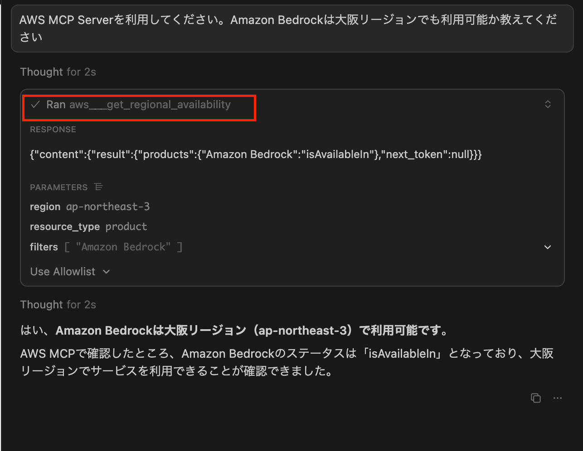Click the checkmark beside the Ran tool call
Viewport: 583px width, 451px height.
click(35, 104)
